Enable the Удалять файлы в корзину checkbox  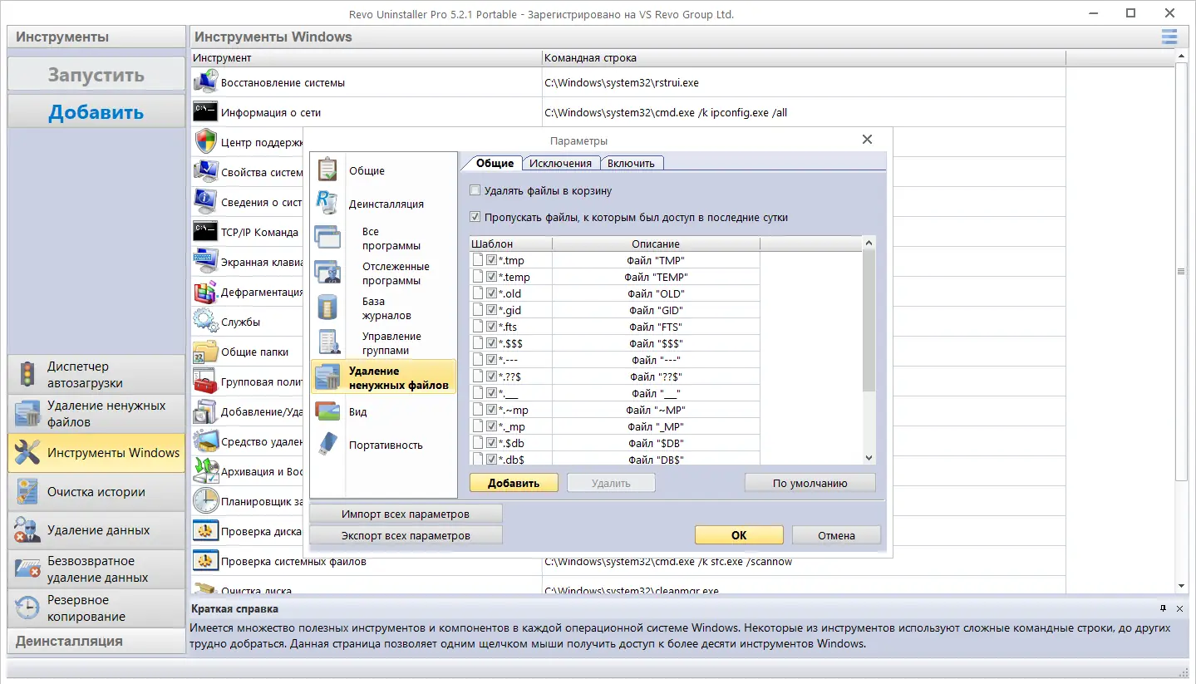[x=475, y=190]
